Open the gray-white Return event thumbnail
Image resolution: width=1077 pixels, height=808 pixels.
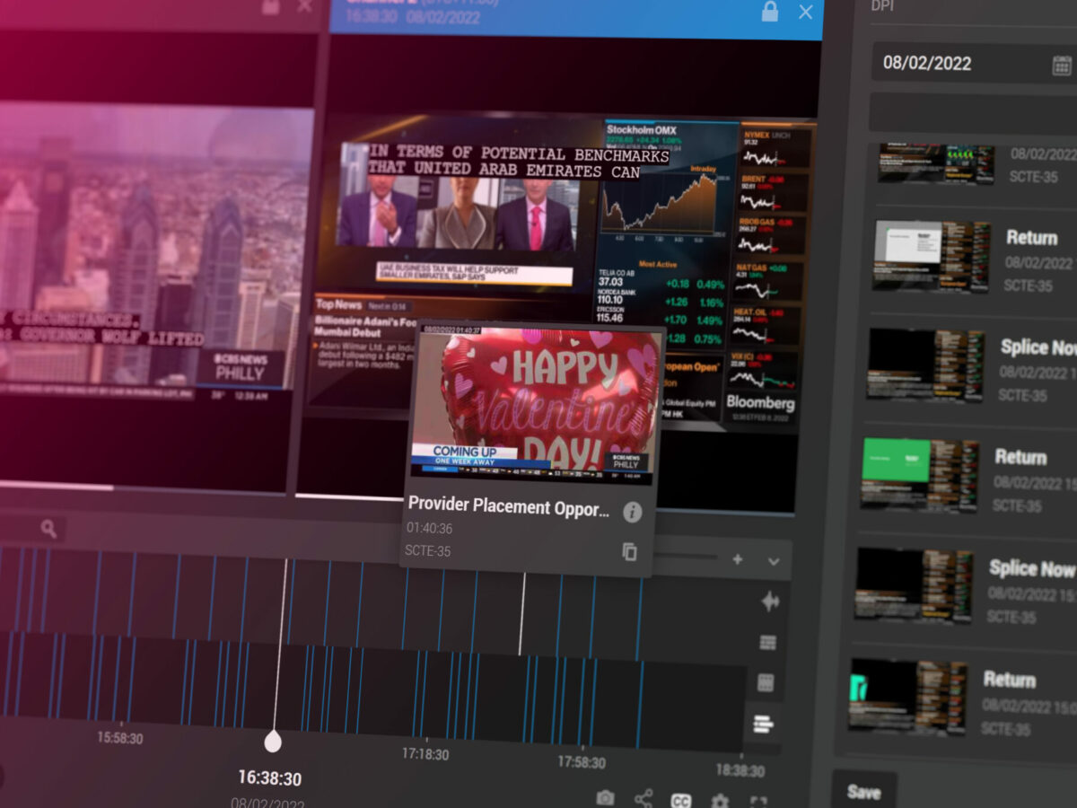(x=933, y=256)
